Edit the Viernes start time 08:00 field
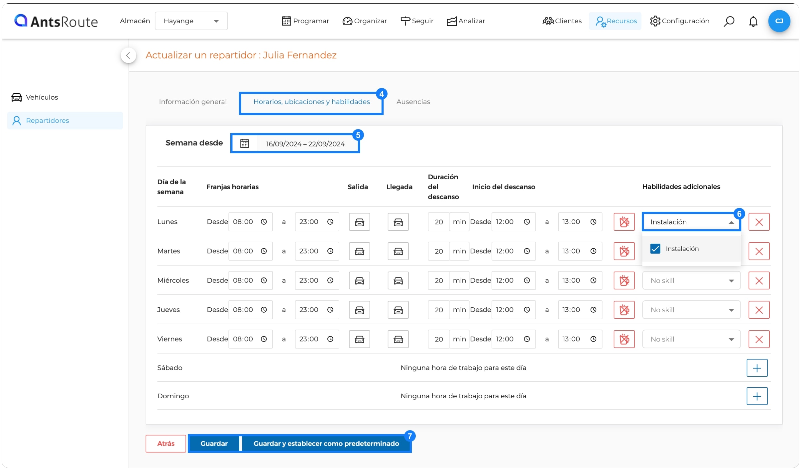 pyautogui.click(x=250, y=339)
